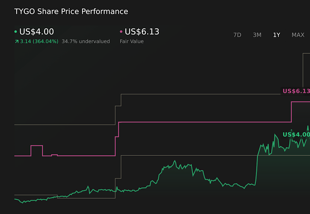Screen dimensions: 310x214
Task: Click the pink fair value step-up near chart end
Action: (x=291, y=112)
